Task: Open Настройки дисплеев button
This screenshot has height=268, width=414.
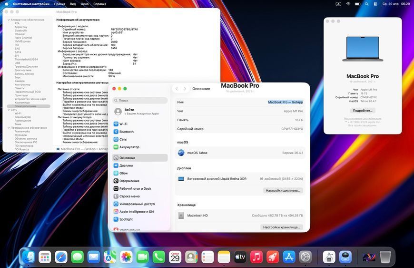Action: [283, 190]
